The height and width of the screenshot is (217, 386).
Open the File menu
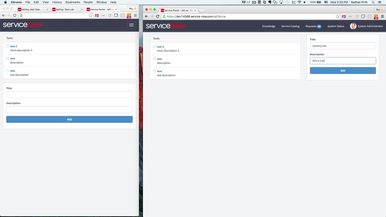coord(28,2)
